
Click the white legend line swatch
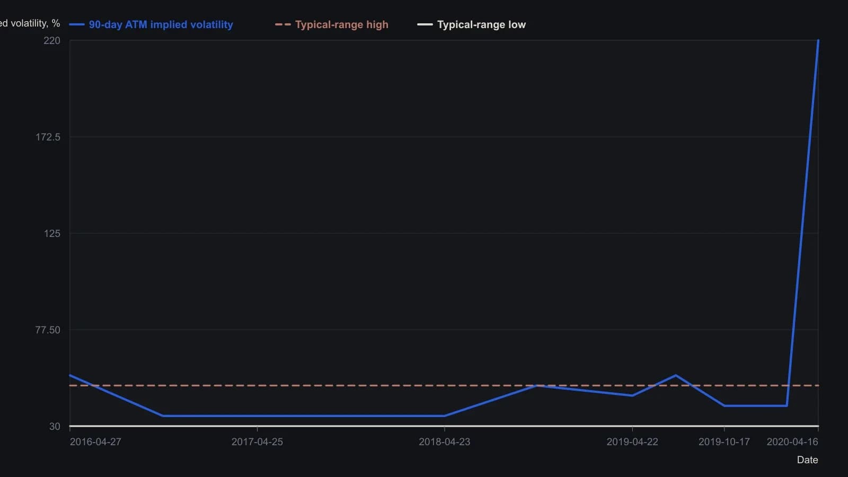click(x=425, y=24)
